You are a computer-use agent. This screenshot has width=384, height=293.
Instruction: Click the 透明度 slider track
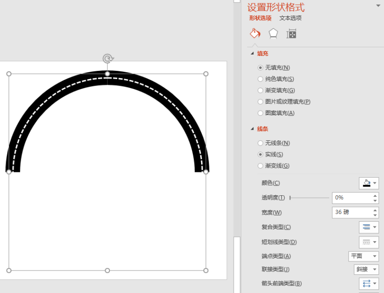click(x=310, y=198)
